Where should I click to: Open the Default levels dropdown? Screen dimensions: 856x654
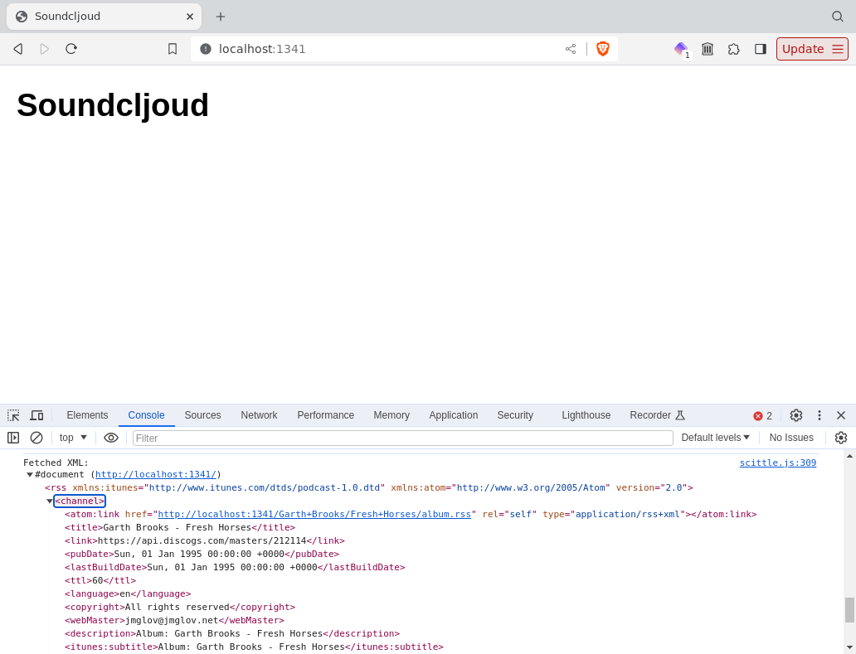click(715, 438)
